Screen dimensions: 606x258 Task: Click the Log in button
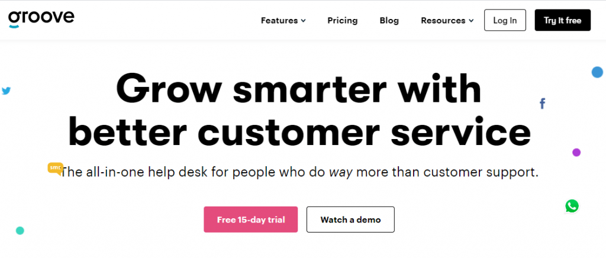(505, 20)
